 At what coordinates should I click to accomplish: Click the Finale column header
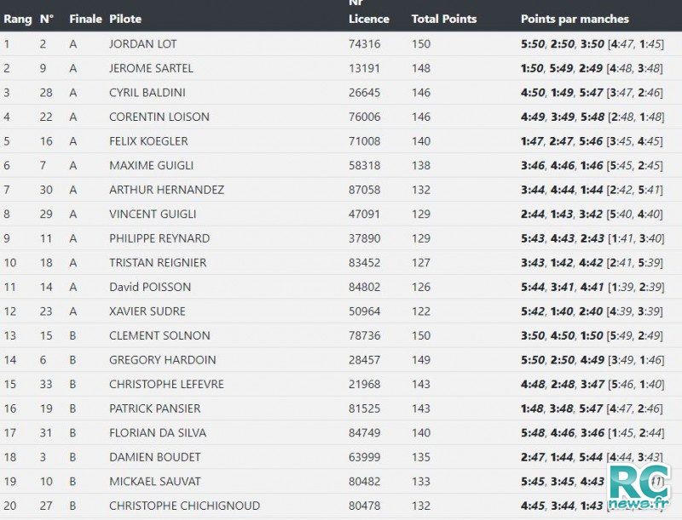point(86,19)
